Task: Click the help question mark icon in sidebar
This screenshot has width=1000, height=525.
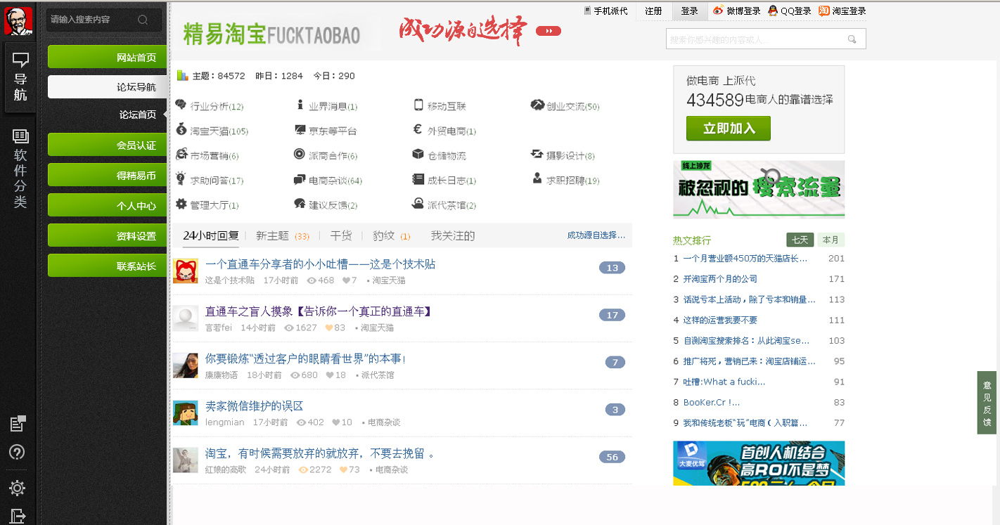Action: coord(18,452)
